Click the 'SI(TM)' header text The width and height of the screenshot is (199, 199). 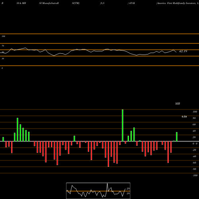click(76, 3)
